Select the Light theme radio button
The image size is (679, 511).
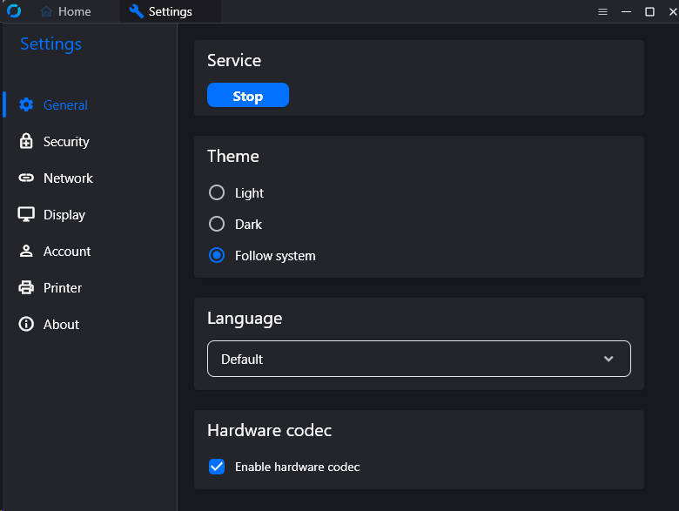217,192
